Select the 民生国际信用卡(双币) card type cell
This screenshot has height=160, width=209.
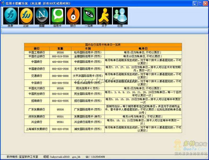click(88, 94)
